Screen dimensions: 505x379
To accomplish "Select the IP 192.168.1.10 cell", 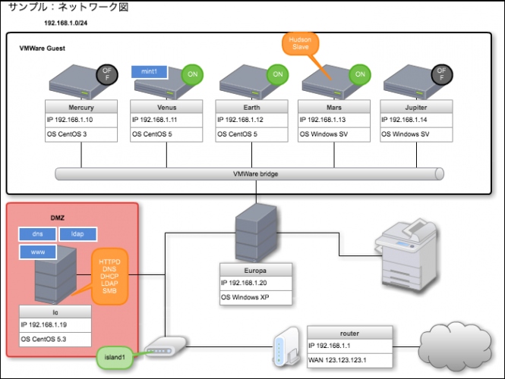I will pyautogui.click(x=81, y=121).
